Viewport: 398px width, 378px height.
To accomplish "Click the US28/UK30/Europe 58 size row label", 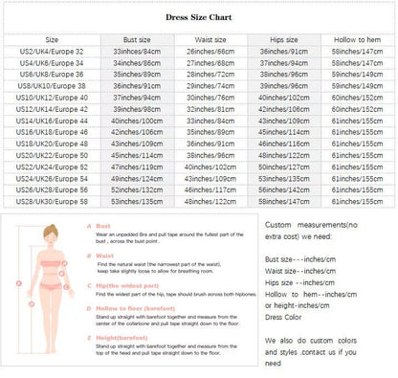I will pyautogui.click(x=52, y=202).
